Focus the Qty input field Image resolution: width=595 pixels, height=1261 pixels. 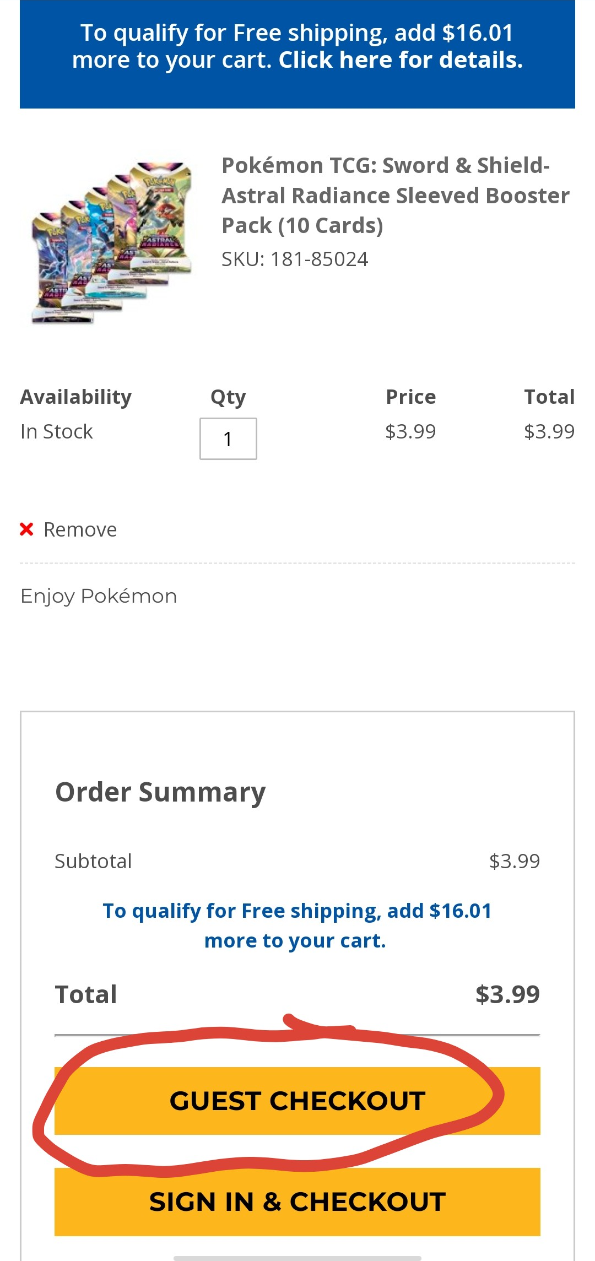pyautogui.click(x=228, y=439)
